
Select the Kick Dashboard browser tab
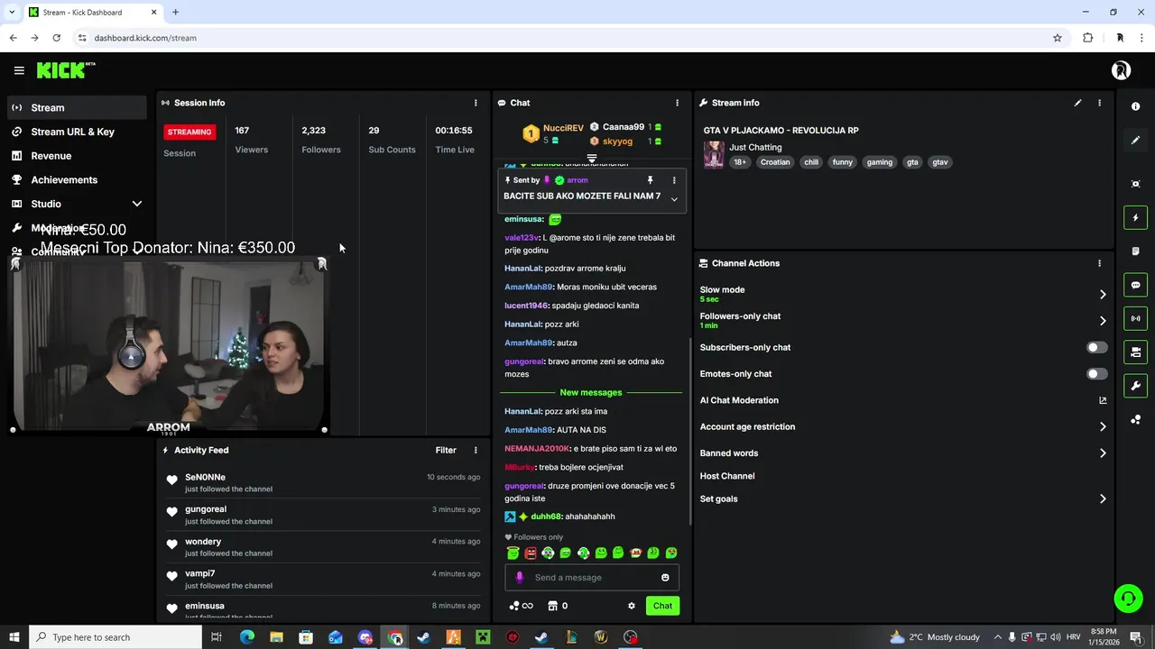91,12
